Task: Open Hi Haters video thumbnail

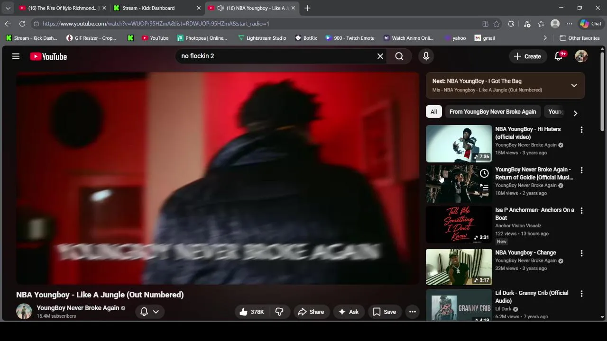Action: coord(459,144)
